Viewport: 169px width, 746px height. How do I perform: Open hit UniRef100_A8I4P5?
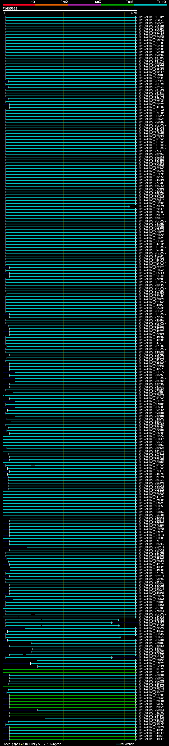(x=151, y=17)
